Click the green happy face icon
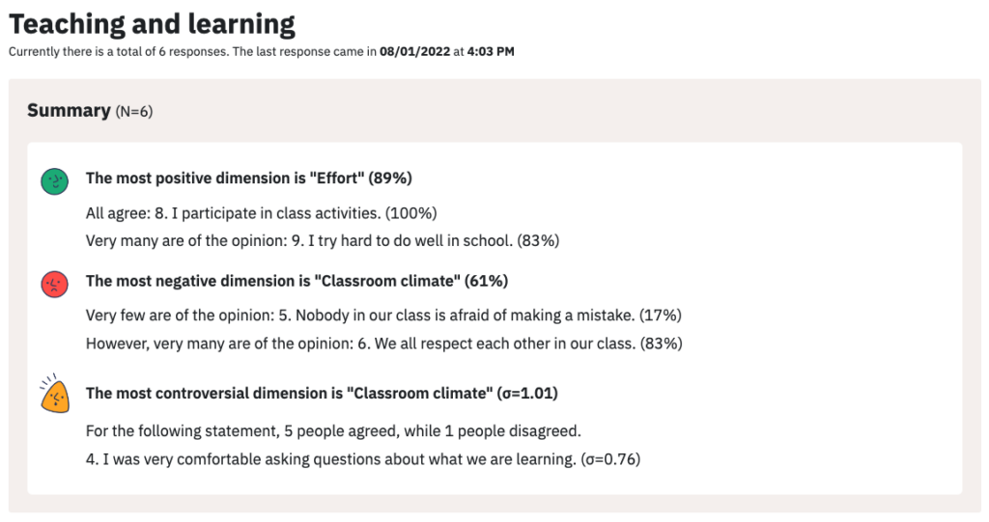Screen dimensions: 989x522 (55, 181)
